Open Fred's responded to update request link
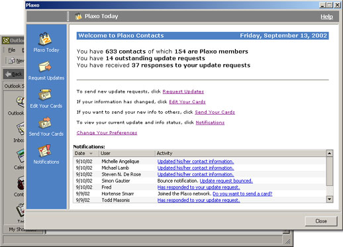 (199, 187)
